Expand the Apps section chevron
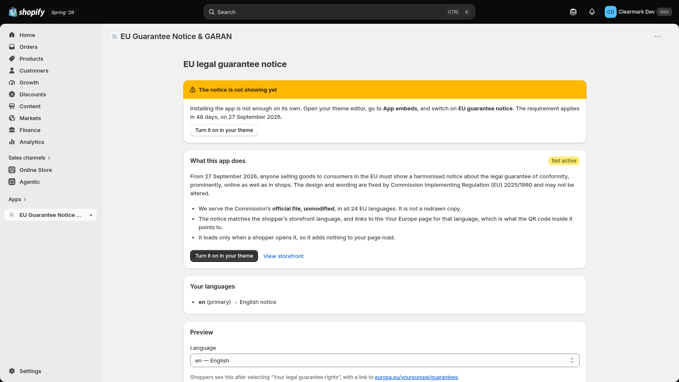 25,199
